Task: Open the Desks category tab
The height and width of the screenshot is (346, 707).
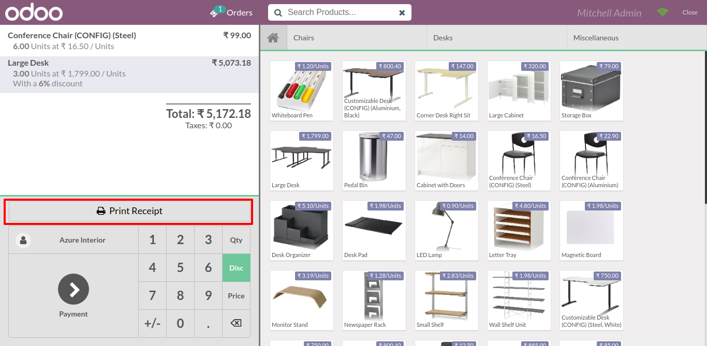Action: coord(497,38)
